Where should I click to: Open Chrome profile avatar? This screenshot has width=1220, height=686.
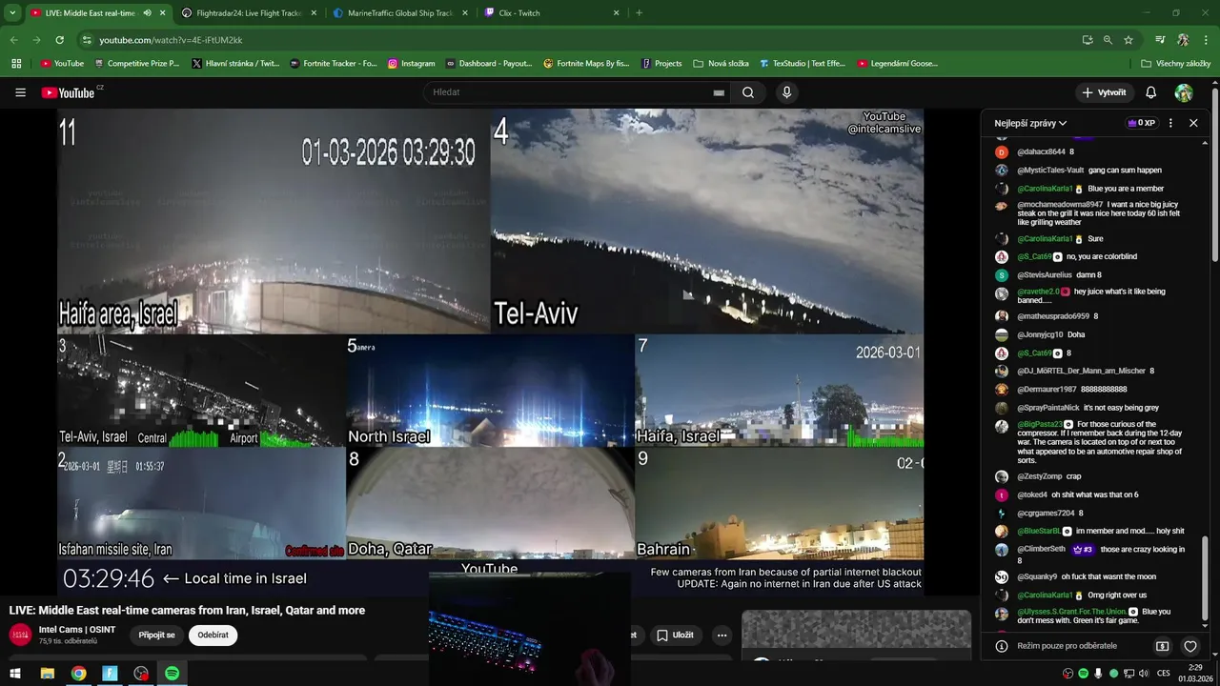1183,40
